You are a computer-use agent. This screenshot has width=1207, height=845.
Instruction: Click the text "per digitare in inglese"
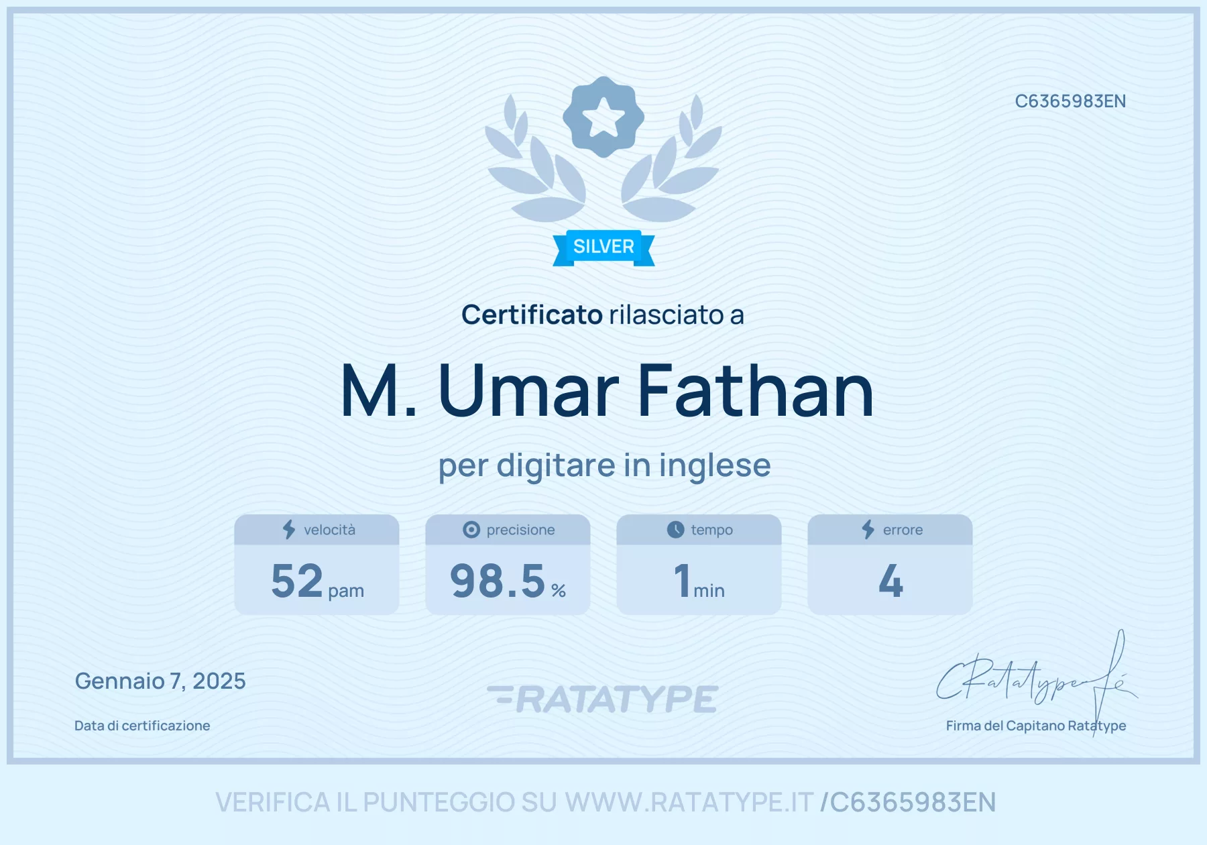[604, 465]
